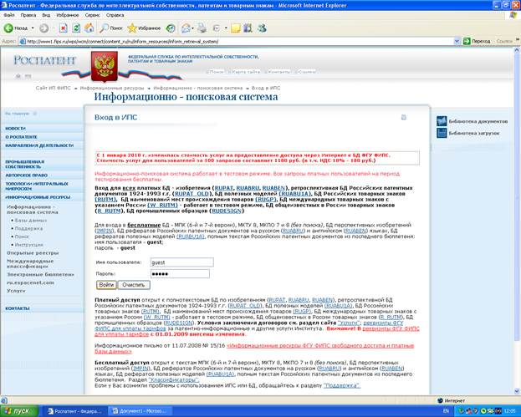
Task: Click the Роспатент logo
Action: click(x=45, y=60)
